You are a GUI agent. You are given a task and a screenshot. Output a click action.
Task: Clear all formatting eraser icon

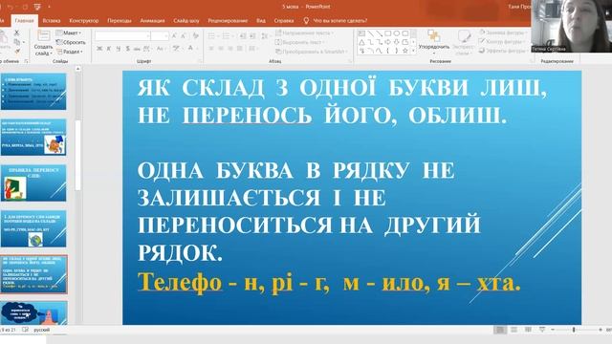pyautogui.click(x=196, y=36)
